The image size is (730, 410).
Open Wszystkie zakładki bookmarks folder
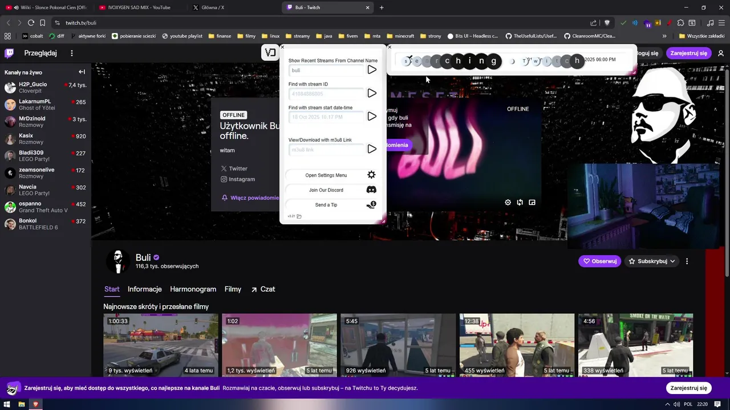[x=702, y=36]
